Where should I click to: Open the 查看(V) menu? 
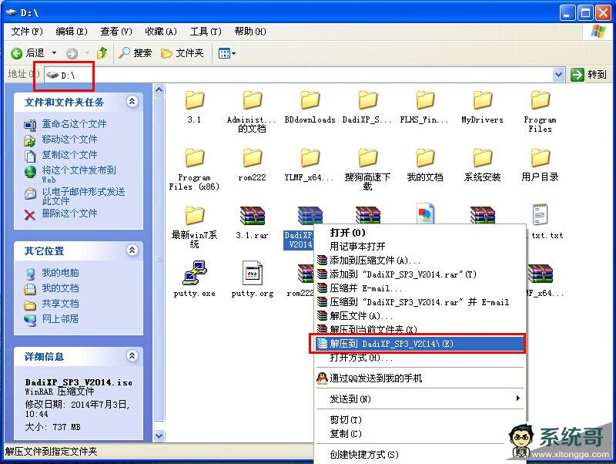[116, 32]
